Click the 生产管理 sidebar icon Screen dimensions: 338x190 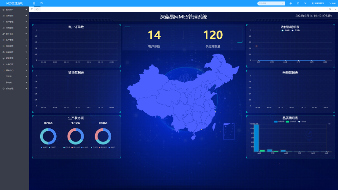tap(3, 40)
